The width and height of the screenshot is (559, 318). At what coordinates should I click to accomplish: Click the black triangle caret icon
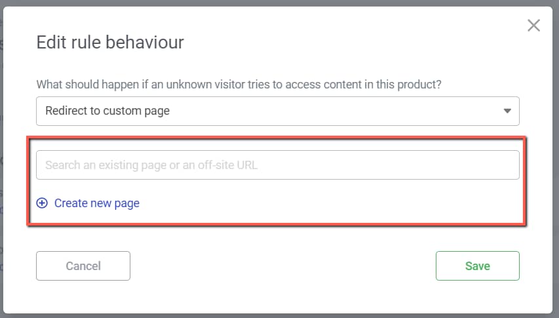507,111
